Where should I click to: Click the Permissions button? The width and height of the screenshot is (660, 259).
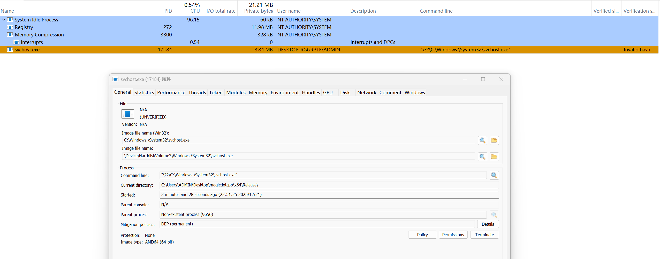pos(453,235)
